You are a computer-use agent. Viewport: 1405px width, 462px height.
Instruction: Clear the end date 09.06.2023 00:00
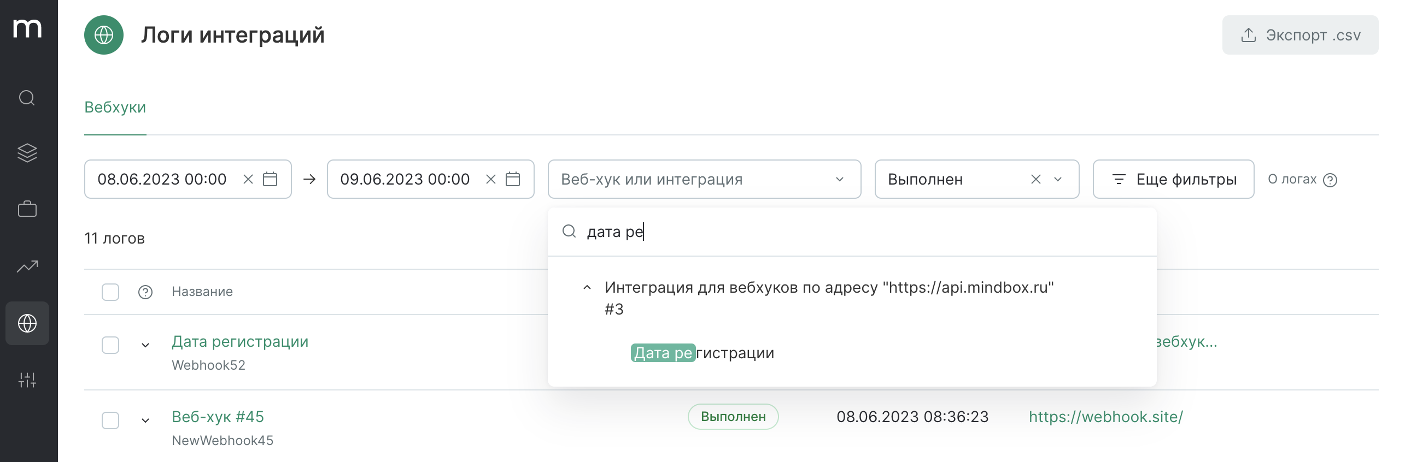491,179
